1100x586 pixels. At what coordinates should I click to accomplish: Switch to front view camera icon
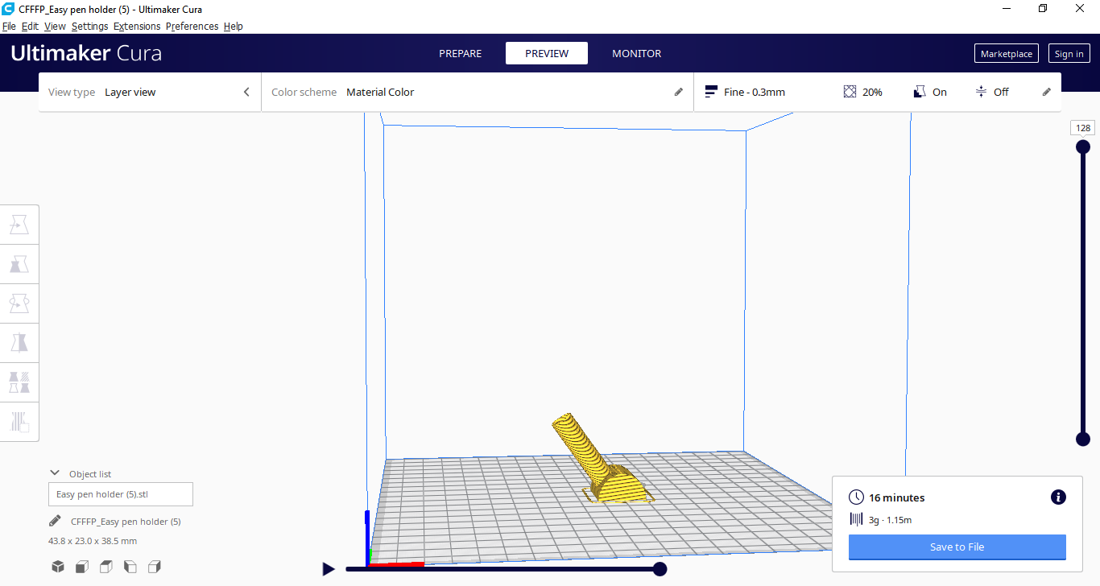(x=82, y=567)
